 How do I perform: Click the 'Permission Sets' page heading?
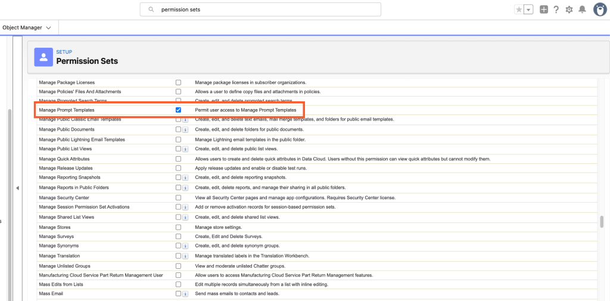(87, 61)
